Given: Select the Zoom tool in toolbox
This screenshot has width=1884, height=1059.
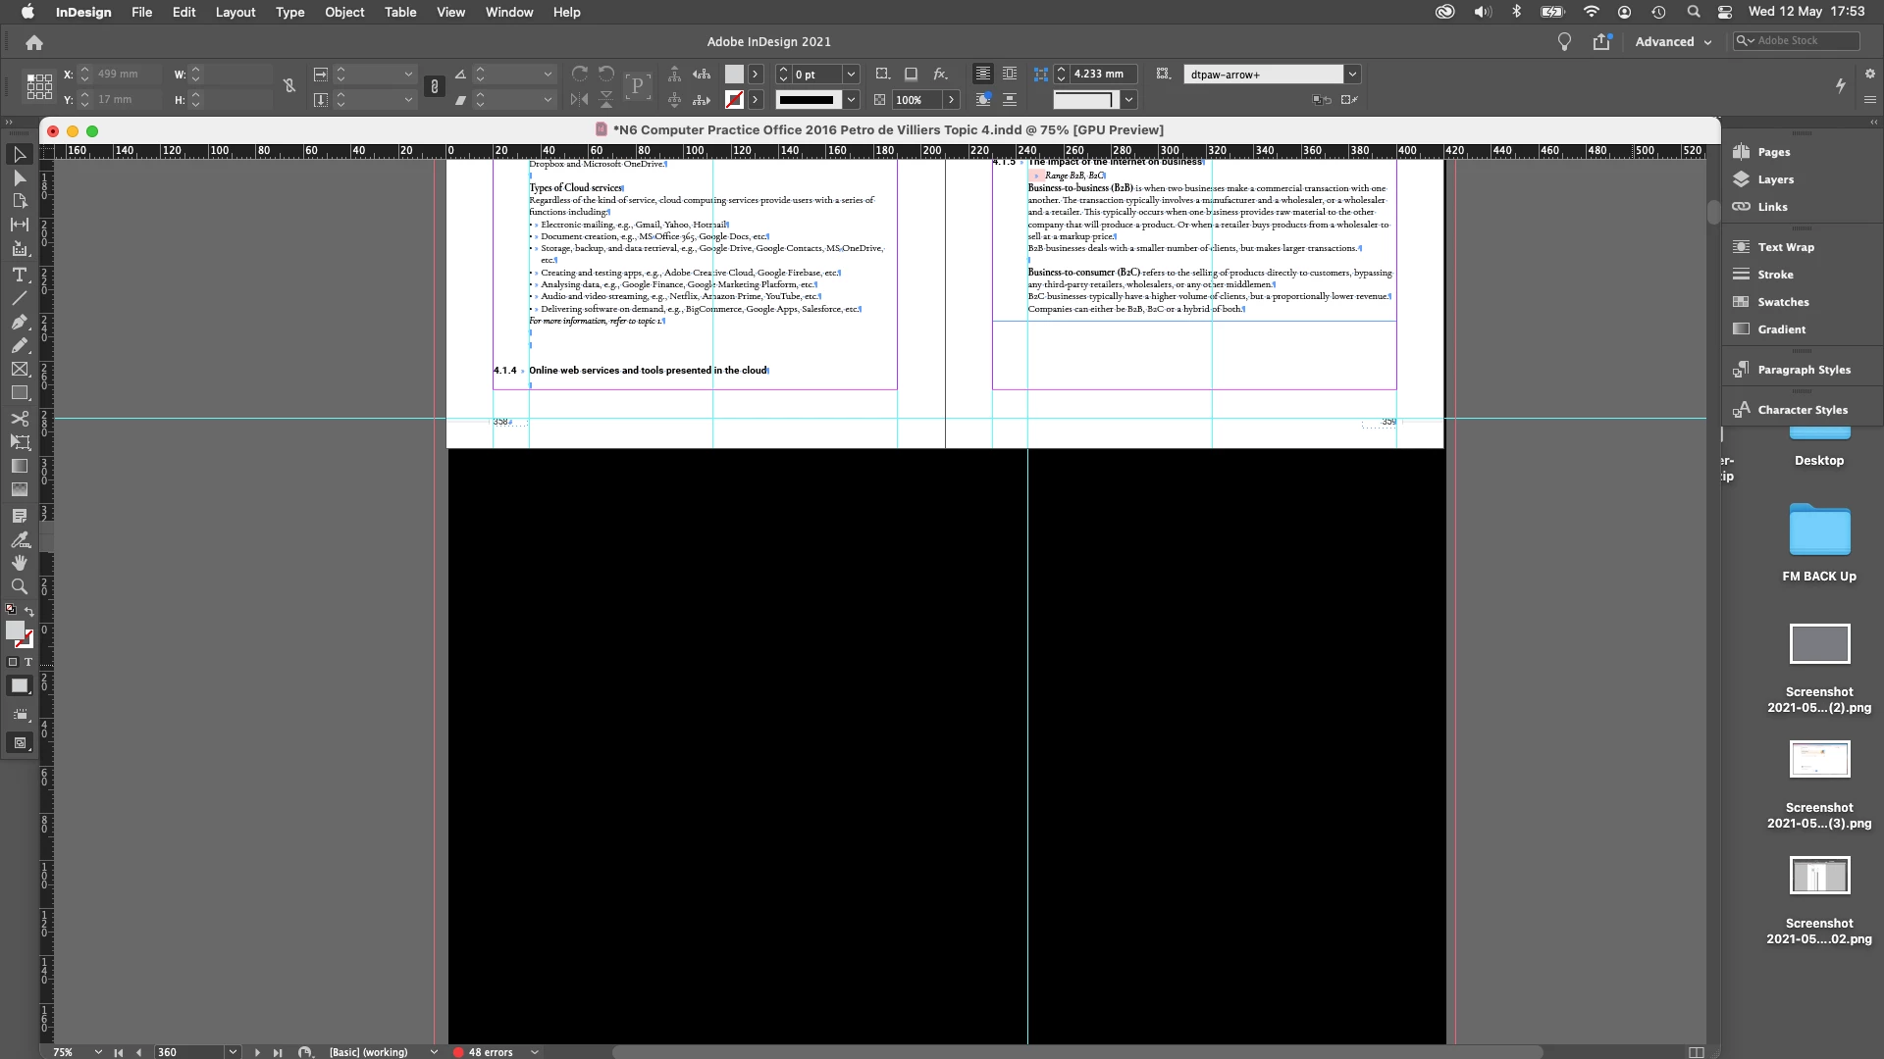Looking at the screenshot, I should (x=19, y=586).
